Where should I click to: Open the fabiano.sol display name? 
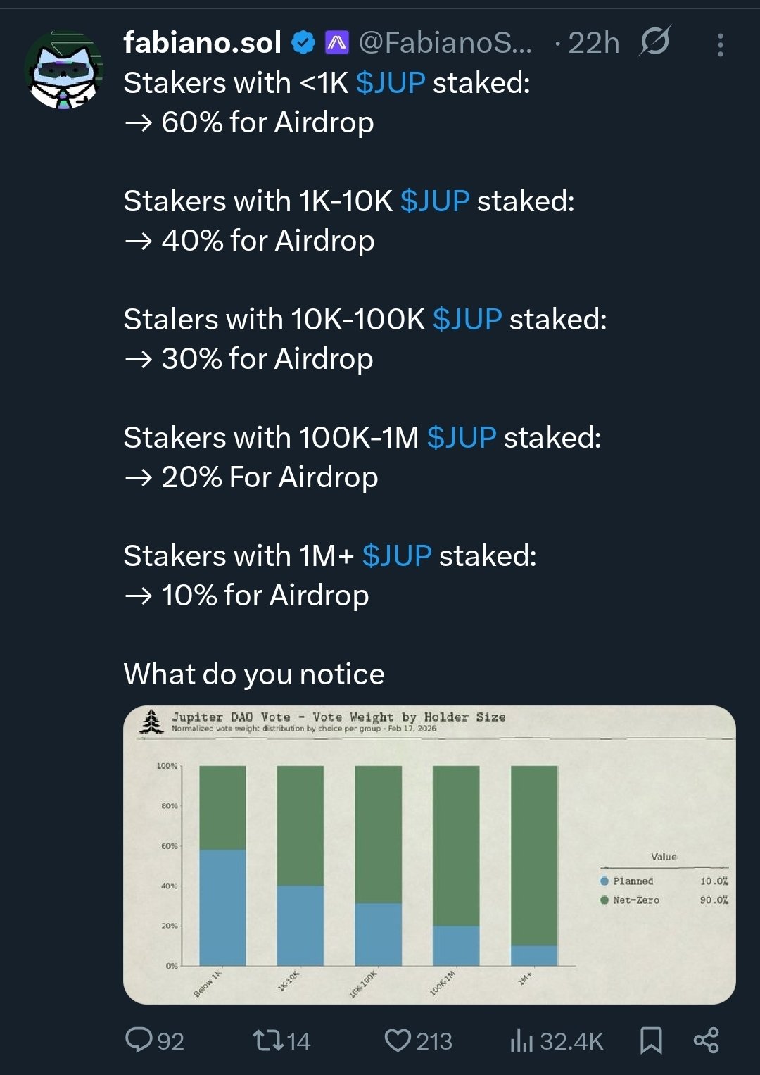pos(203,43)
